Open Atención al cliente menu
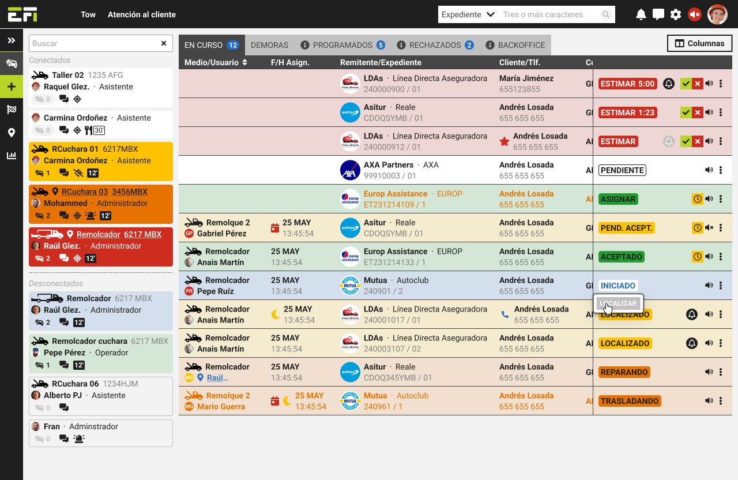 (142, 14)
